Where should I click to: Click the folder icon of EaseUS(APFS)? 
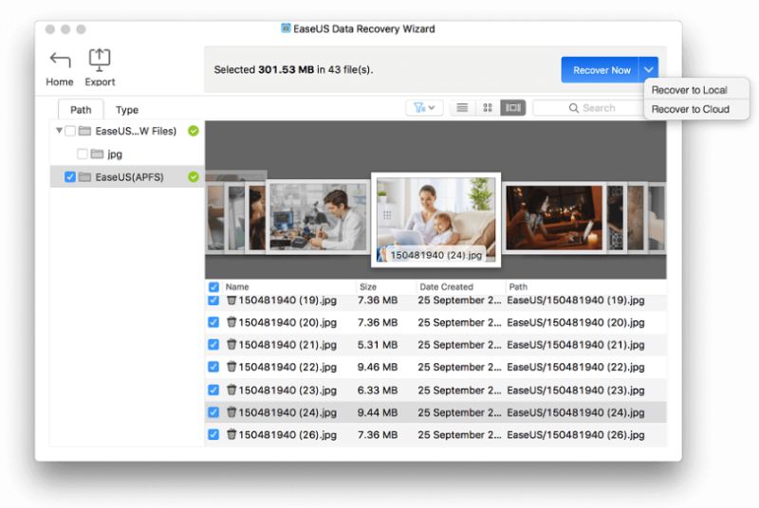point(84,177)
